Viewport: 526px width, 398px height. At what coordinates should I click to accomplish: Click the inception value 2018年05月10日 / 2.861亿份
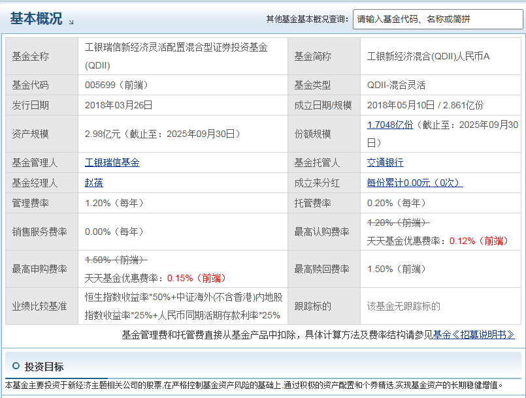pyautogui.click(x=425, y=105)
